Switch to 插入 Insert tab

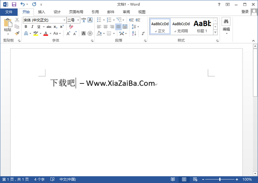pos(41,12)
